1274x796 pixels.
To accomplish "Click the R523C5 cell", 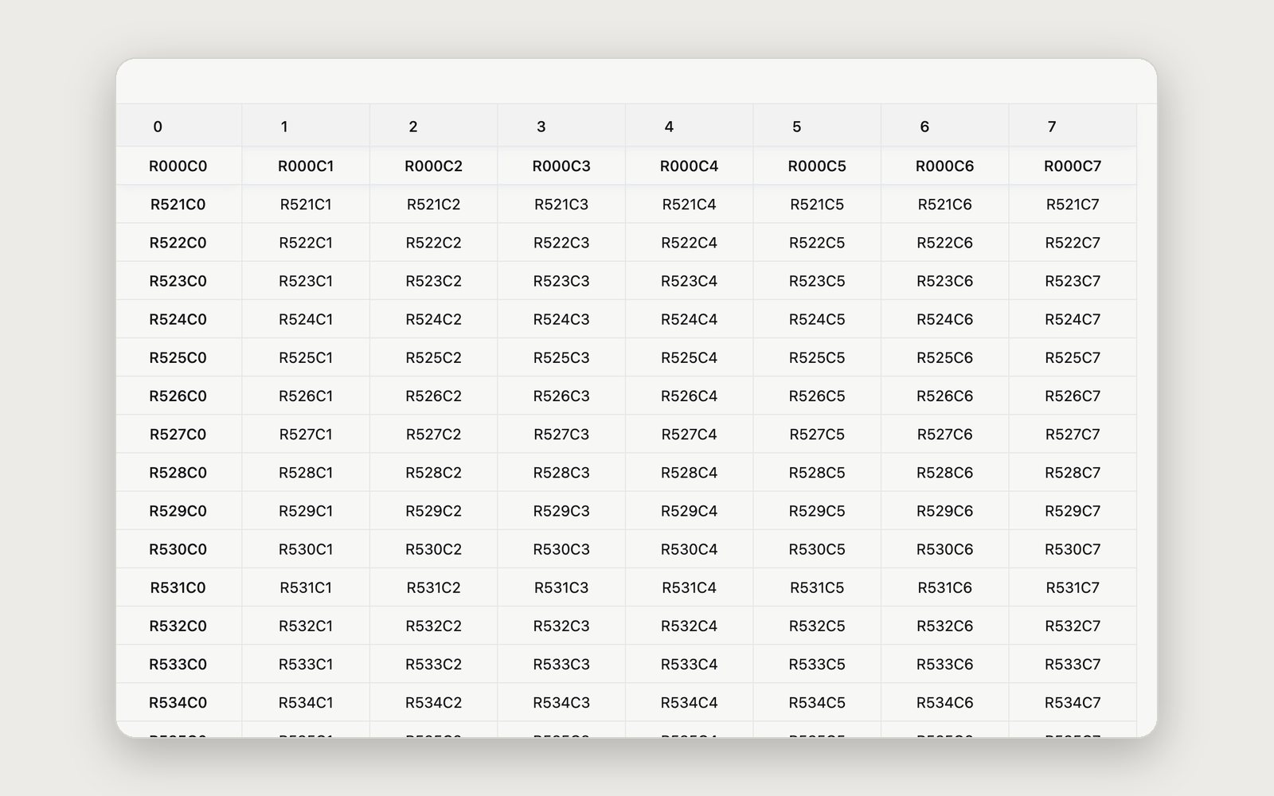I will click(817, 281).
